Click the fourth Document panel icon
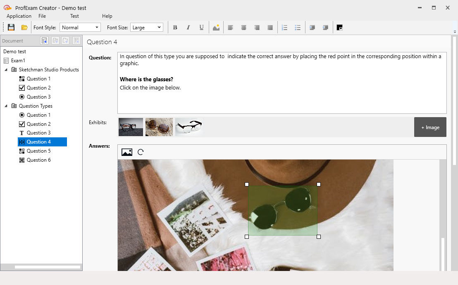458x285 pixels. 76,40
